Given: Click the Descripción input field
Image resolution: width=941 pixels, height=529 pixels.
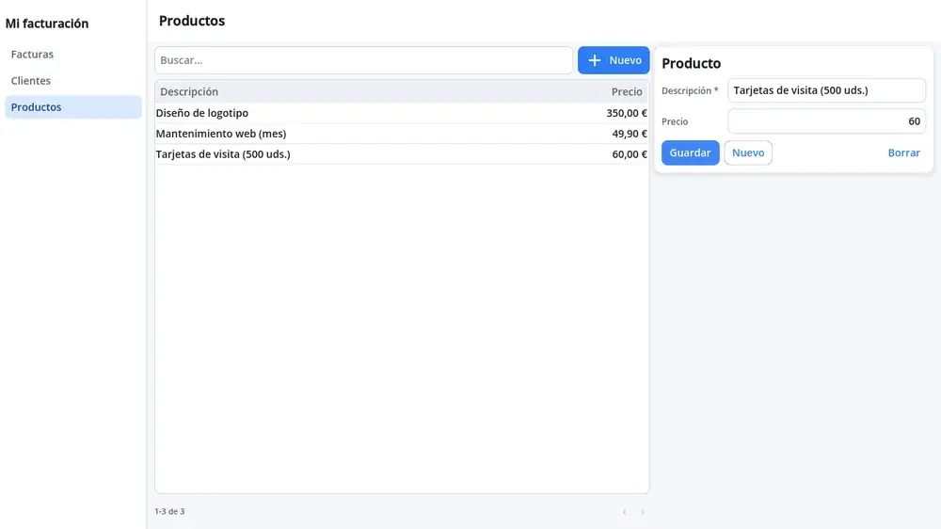Looking at the screenshot, I should (826, 90).
